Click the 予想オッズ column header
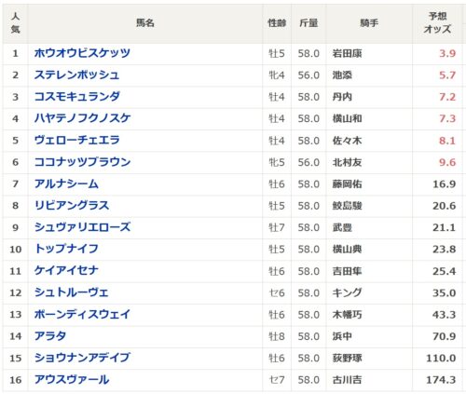 (437, 23)
